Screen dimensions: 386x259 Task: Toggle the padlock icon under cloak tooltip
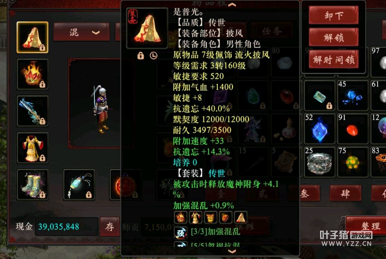[141, 56]
